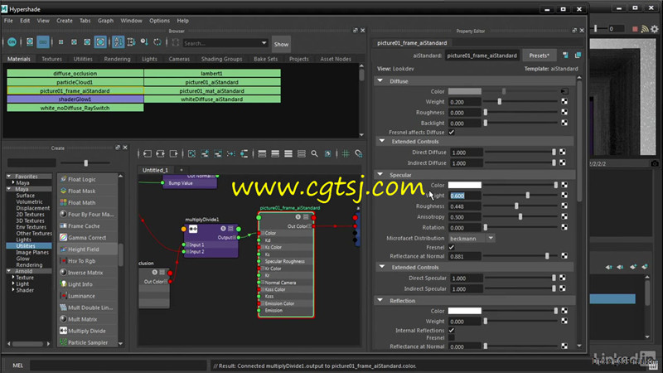This screenshot has height=373, width=663.
Task: Click the select node icon beside Presets
Action: point(565,56)
